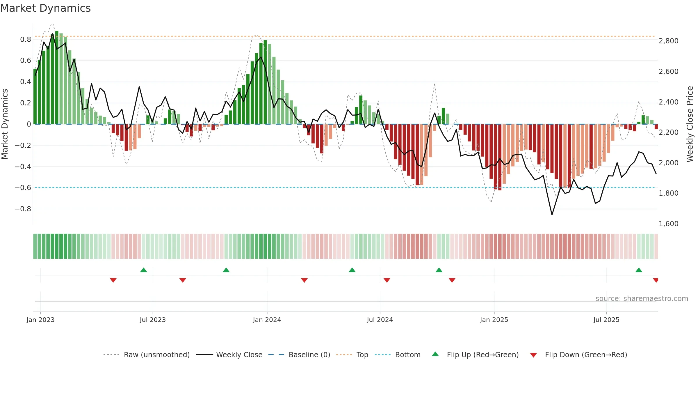Click the second green Flip Up marker near Oct 2023
This screenshot has height=393, width=698.
226,270
